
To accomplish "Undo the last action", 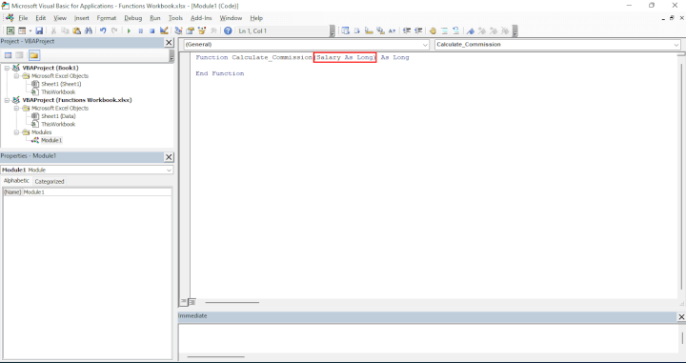I will tap(103, 30).
